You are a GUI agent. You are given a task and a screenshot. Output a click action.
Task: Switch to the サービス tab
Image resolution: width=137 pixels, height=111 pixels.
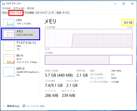[x=66, y=13]
